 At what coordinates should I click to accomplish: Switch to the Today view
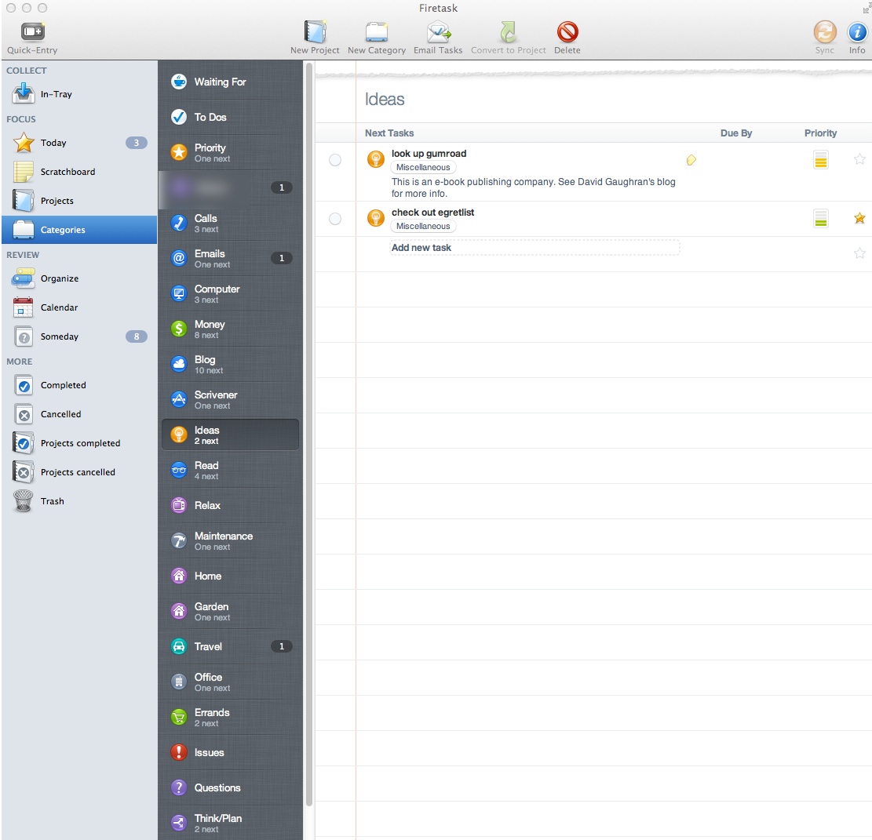pyautogui.click(x=53, y=143)
